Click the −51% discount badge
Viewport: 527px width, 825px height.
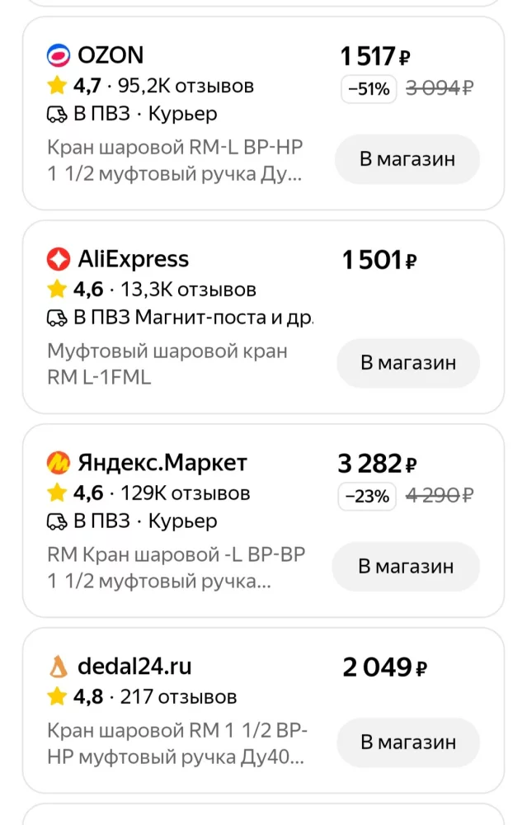[369, 89]
